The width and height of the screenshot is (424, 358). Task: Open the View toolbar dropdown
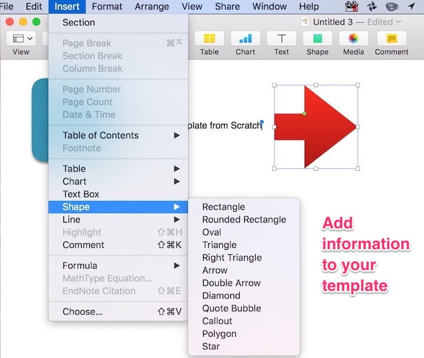(x=22, y=39)
